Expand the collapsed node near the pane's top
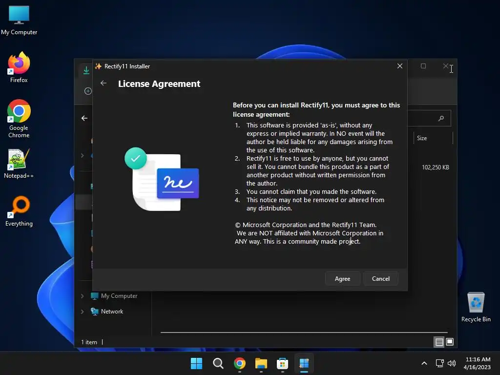 (82, 155)
